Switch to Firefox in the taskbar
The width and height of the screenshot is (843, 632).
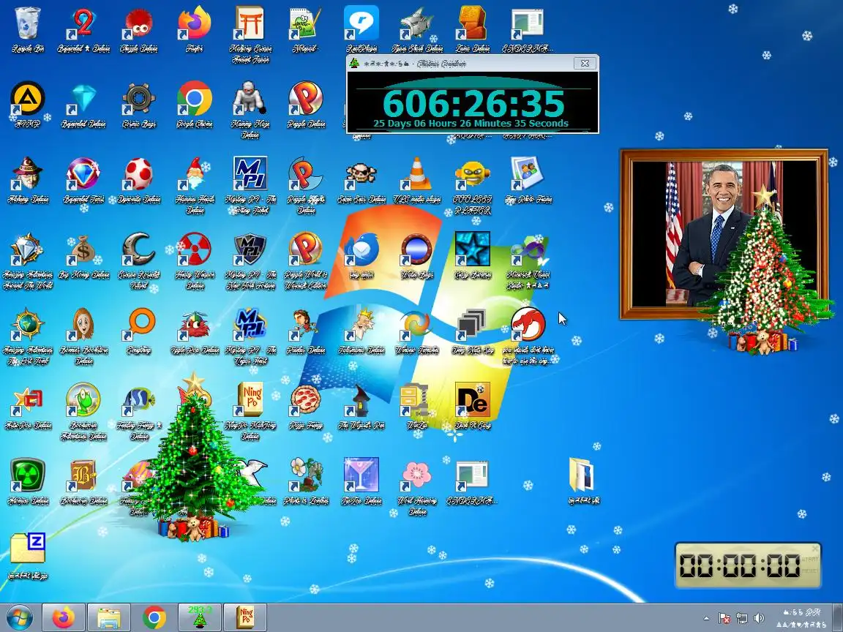(x=64, y=617)
